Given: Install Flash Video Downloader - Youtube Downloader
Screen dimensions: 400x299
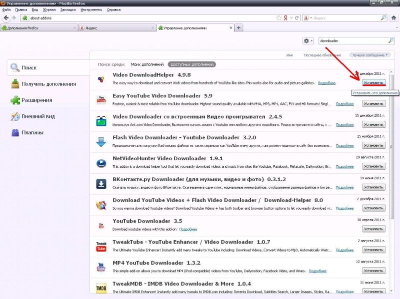Looking at the screenshot, I should click(x=373, y=145).
